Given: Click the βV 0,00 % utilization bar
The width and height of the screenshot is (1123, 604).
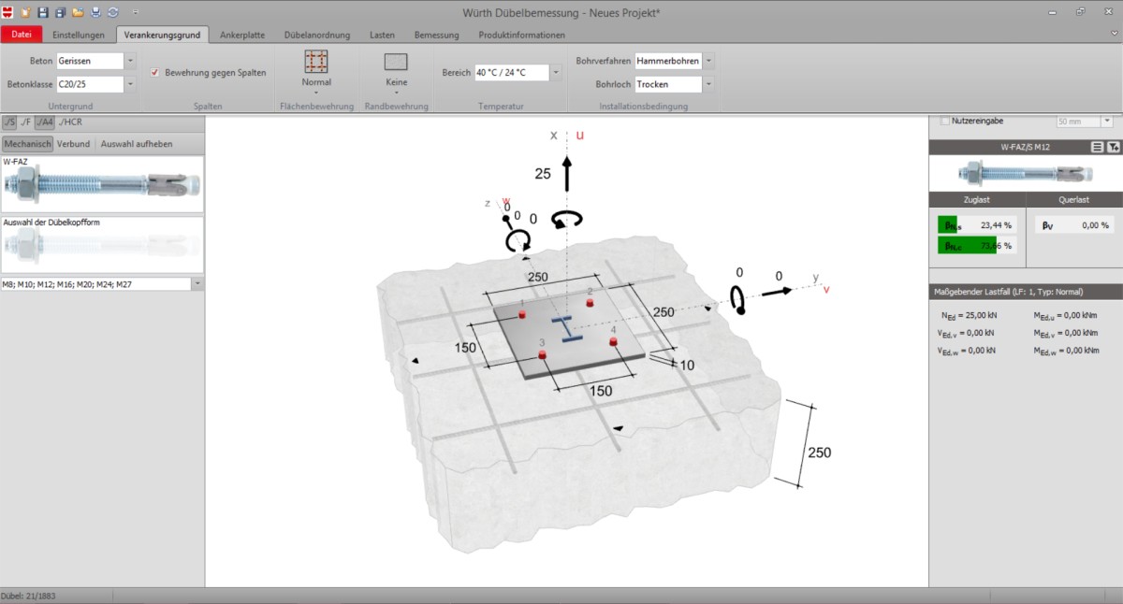Looking at the screenshot, I should pos(1074,225).
